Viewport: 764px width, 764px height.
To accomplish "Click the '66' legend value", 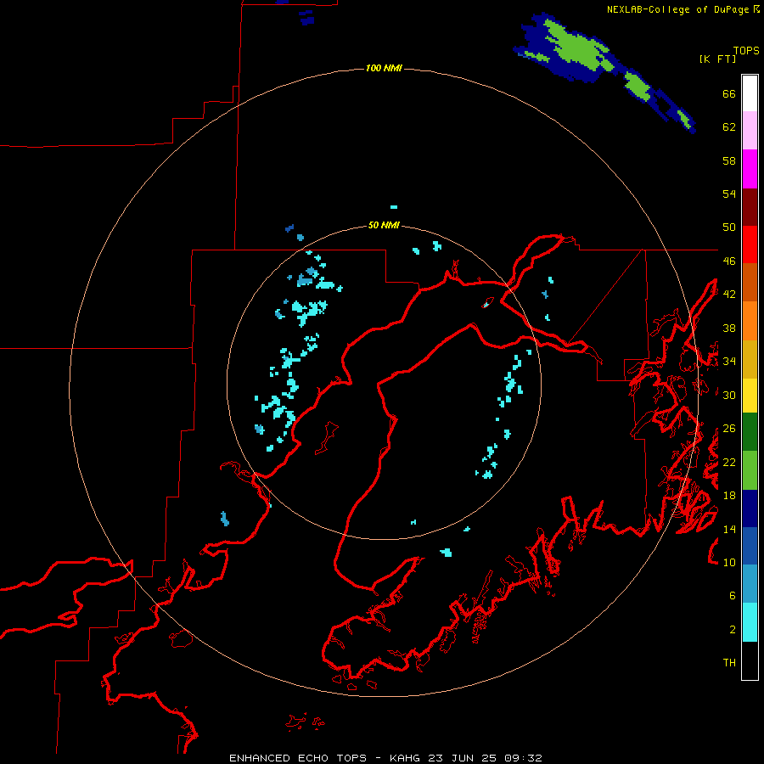I will point(729,94).
